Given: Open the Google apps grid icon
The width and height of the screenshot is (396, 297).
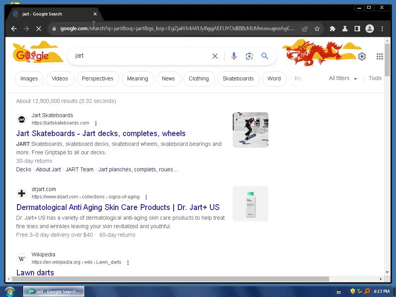Looking at the screenshot, I should coord(380,56).
